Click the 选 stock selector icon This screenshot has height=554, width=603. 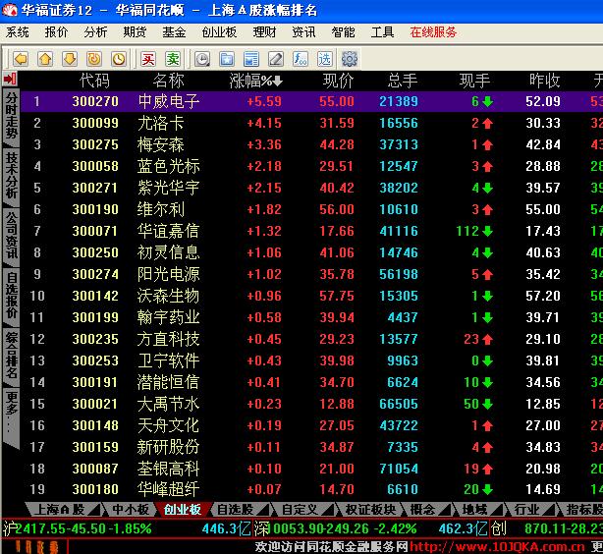tap(324, 59)
